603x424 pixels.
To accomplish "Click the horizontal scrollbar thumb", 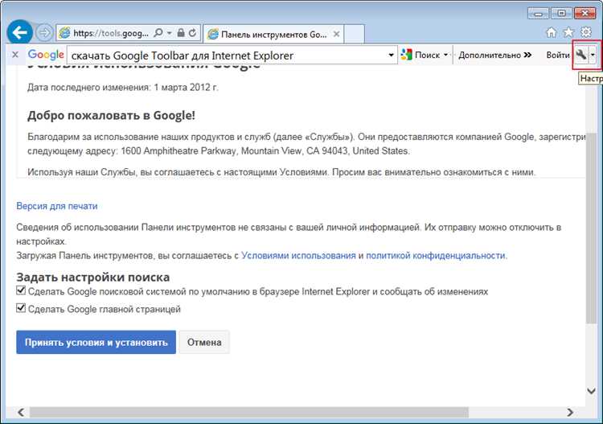I will (x=249, y=413).
